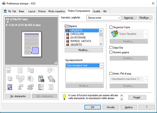Click the greyed zoom/centering page status icon

coord(20,70)
